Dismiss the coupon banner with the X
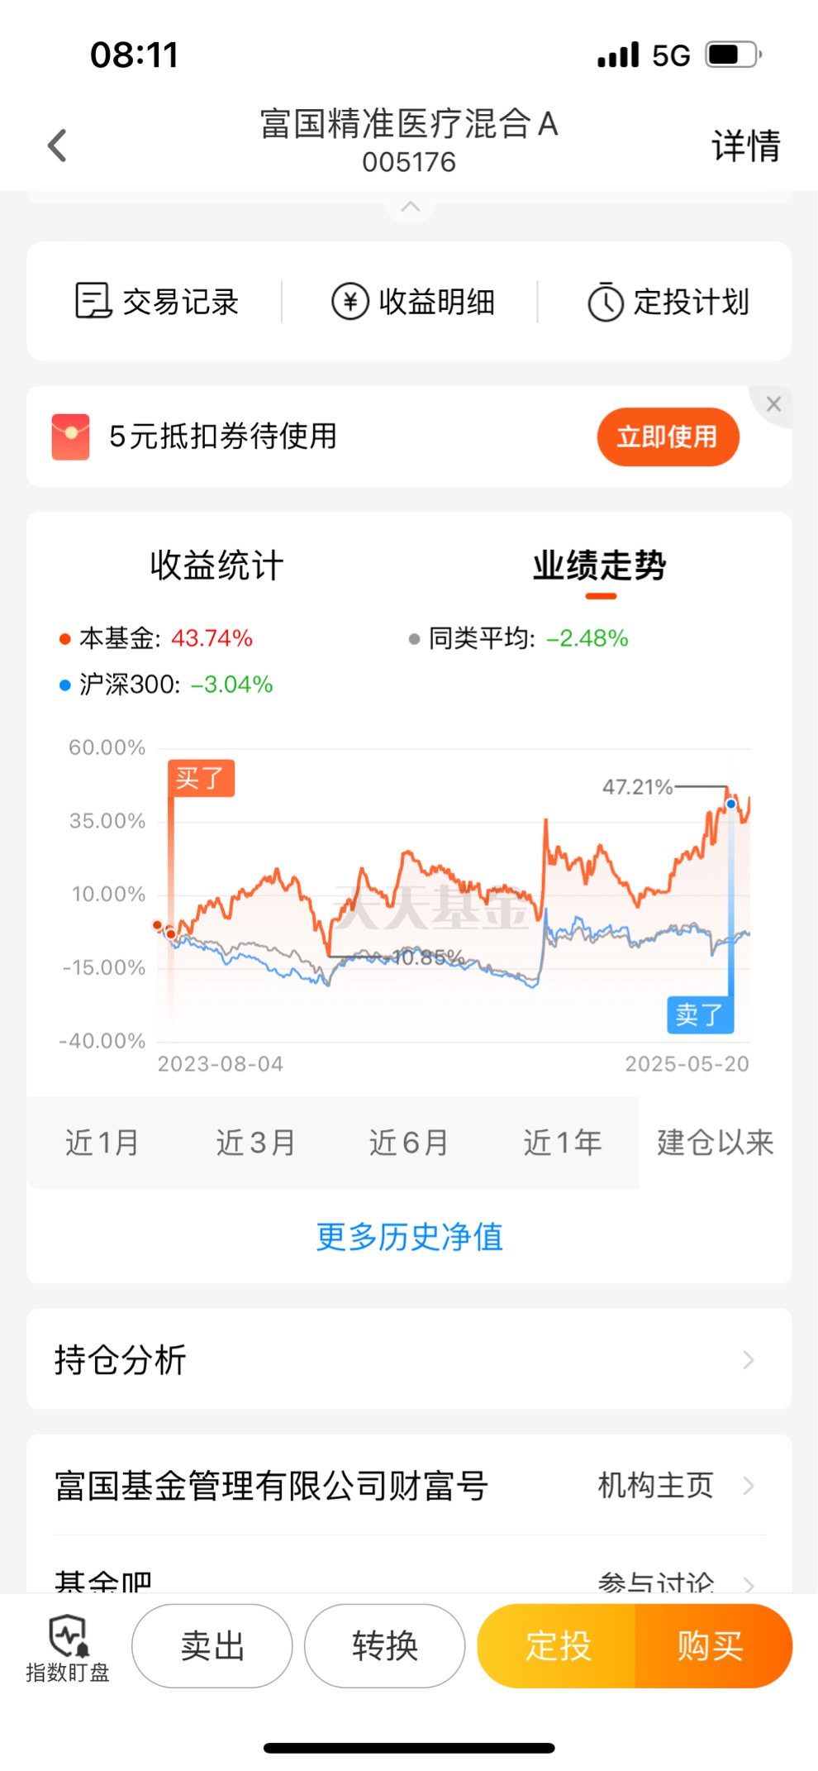This screenshot has height=1771, width=818. coord(773,404)
